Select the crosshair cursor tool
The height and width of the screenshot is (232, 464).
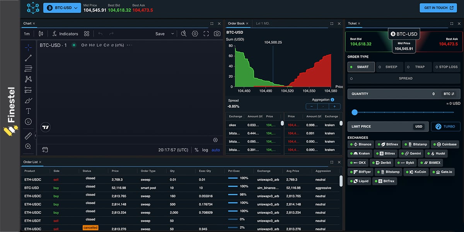(28, 47)
